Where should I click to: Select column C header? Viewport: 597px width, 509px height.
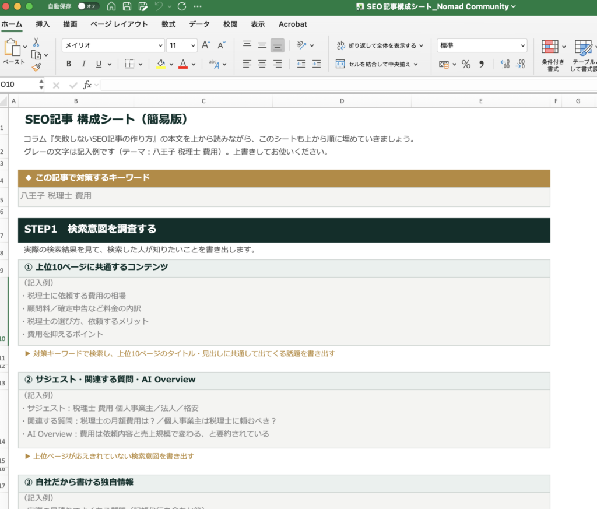click(203, 101)
